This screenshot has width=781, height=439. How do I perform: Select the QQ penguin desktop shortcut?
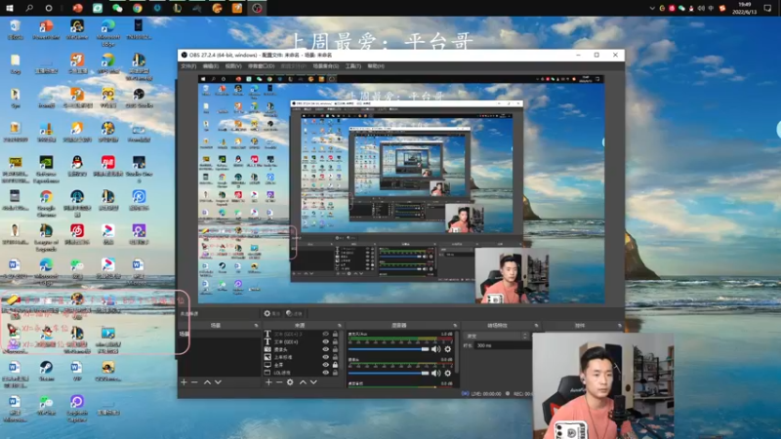77,166
